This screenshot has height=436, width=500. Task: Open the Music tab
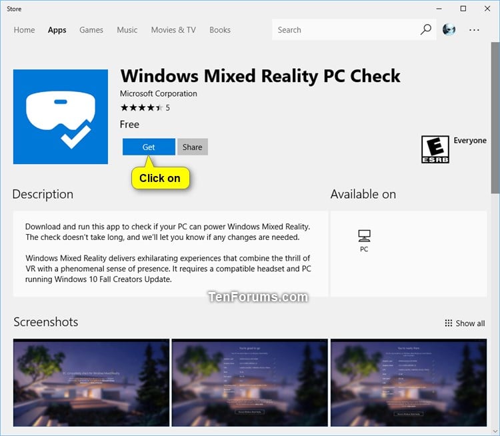click(x=127, y=30)
